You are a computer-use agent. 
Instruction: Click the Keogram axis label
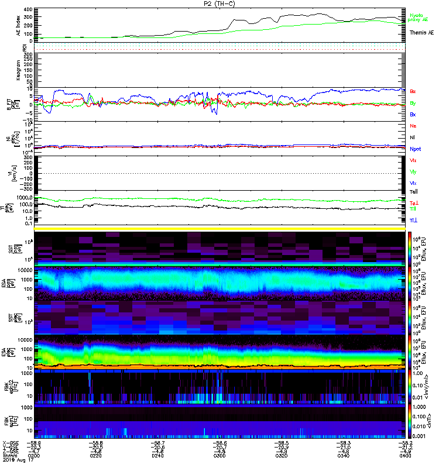tap(19, 70)
